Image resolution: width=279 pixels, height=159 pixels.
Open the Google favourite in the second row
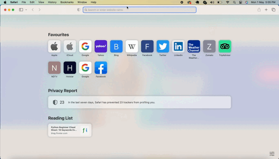(85, 68)
